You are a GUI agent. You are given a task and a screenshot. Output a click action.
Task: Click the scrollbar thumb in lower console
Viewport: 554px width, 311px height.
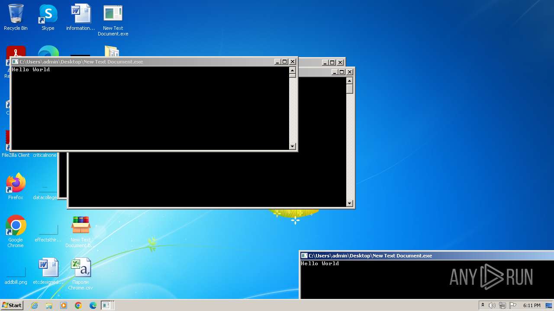(350, 89)
